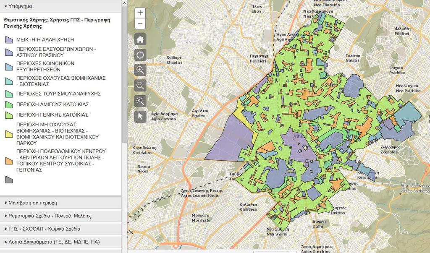Click ΠΕΡΙΟΧΗ ΑΜΙΓΟΥΣ ΚΑΤΟΙΚΙΑΣ legend swatch
The height and width of the screenshot is (253, 430).
(9, 104)
